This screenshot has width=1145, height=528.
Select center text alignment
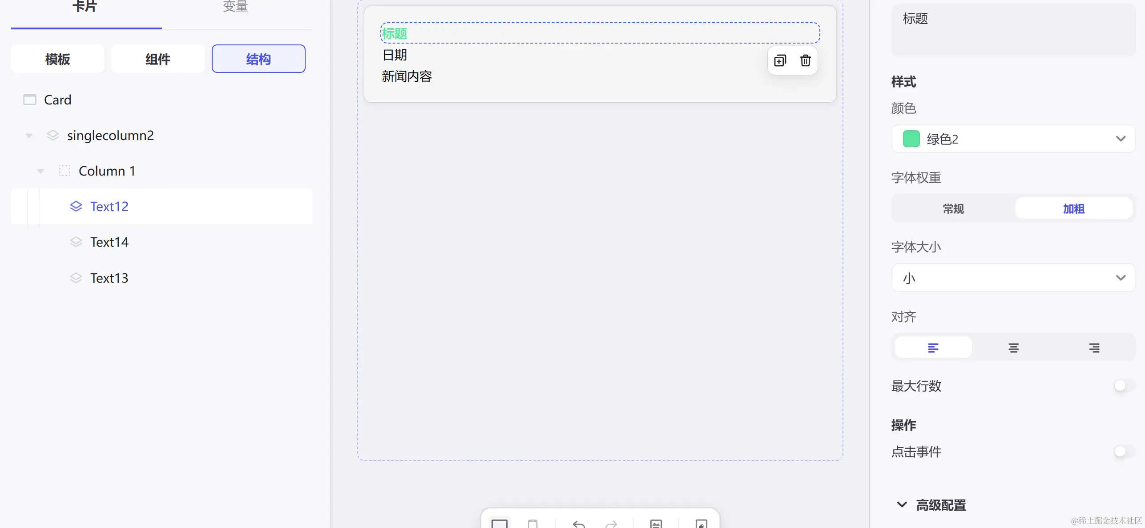[1013, 348]
